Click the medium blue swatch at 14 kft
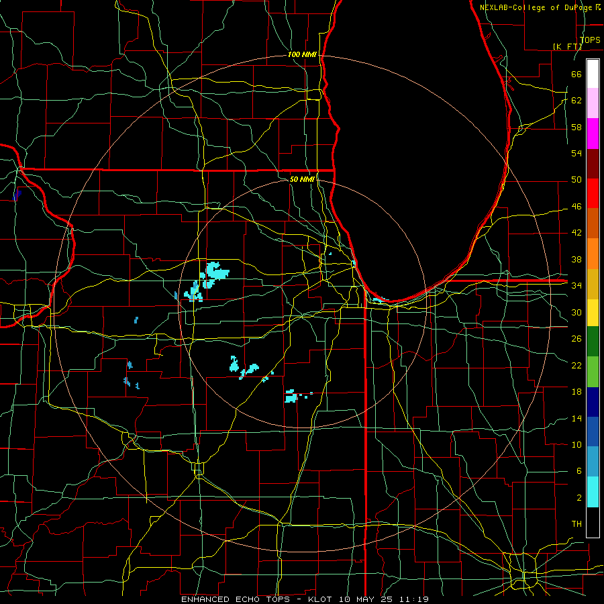Viewport: 604px width, 604px height. (x=593, y=432)
